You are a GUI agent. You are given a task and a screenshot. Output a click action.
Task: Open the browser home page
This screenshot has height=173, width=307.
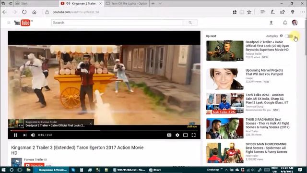point(34,12)
